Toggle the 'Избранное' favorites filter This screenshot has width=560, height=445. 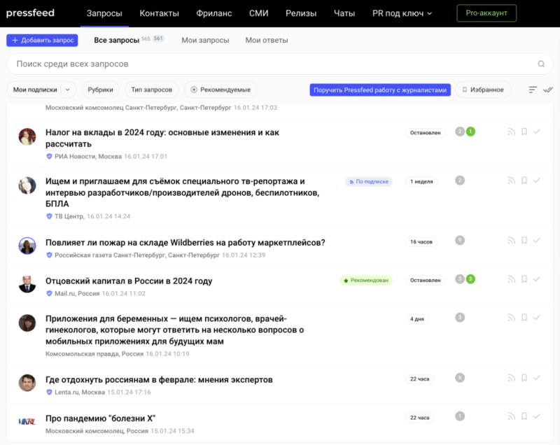483,90
